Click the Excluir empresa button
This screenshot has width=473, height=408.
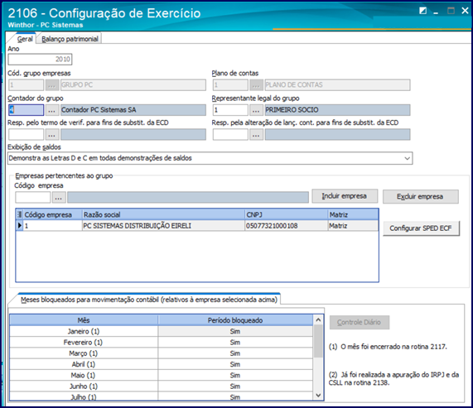[x=420, y=197]
